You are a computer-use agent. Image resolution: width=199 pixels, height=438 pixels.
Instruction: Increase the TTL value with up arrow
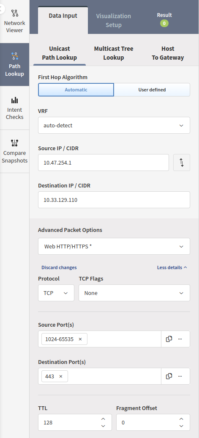pos(103,419)
